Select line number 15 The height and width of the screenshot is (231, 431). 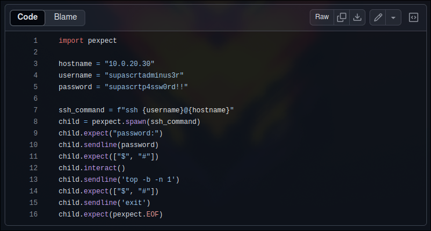point(34,203)
